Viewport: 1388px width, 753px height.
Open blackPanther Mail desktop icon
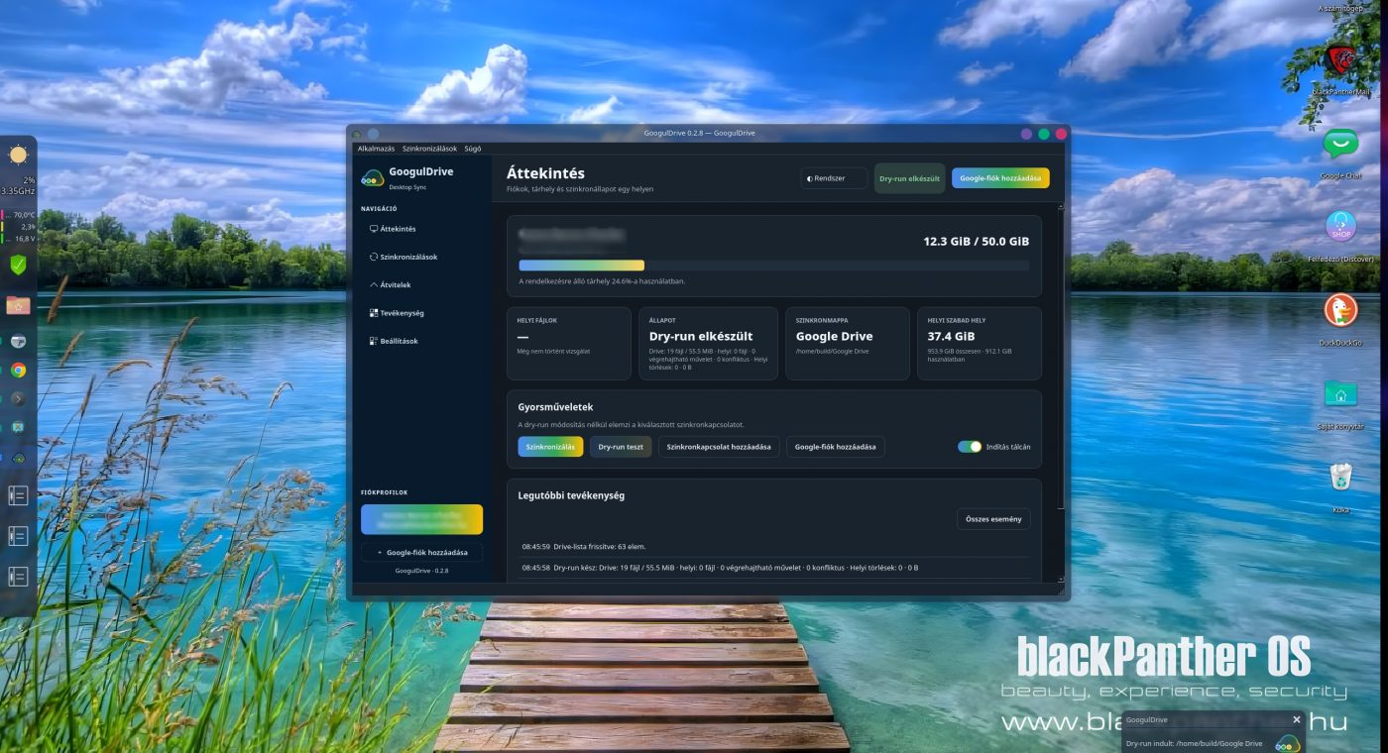[1340, 59]
